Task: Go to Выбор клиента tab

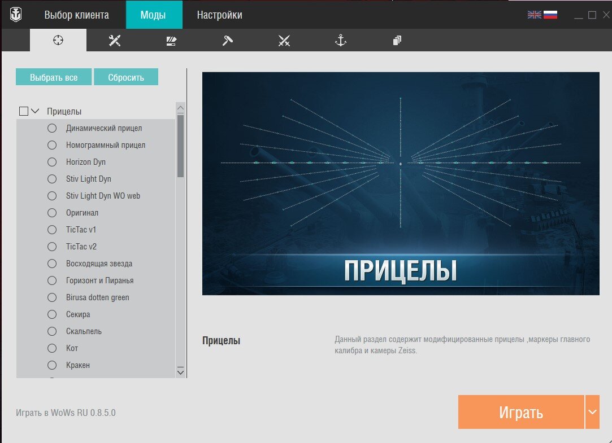Action: click(76, 15)
